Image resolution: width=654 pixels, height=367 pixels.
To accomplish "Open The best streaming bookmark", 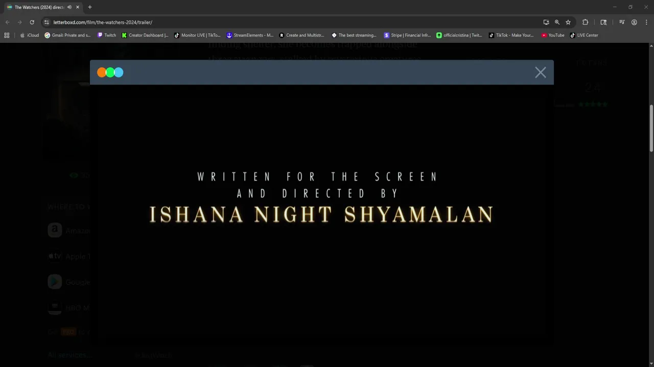I will [354, 35].
